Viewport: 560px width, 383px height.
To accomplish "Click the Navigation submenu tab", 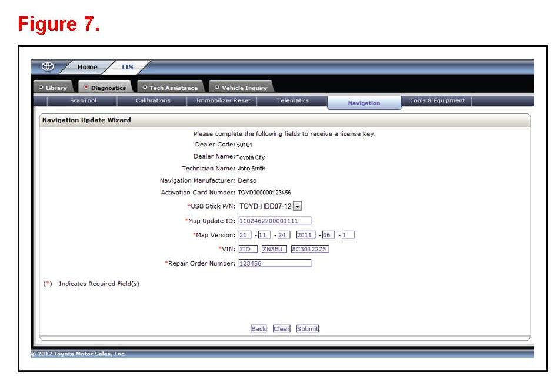I will coord(364,103).
